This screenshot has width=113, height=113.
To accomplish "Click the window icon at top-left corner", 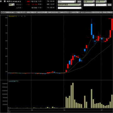I will point(1,2).
